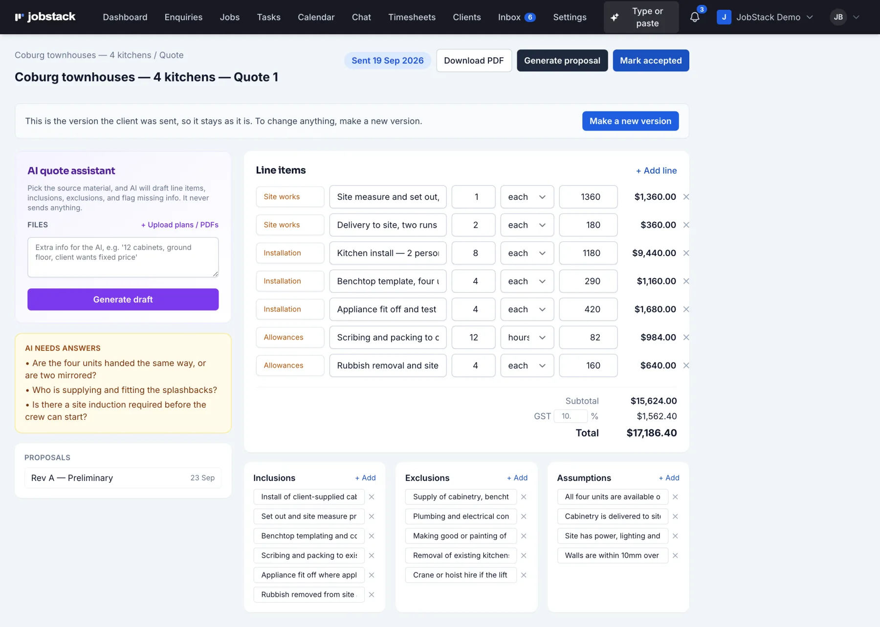The width and height of the screenshot is (880, 627).
Task: Follow the Coburg townhouses breadcrumb link
Action: tap(83, 55)
